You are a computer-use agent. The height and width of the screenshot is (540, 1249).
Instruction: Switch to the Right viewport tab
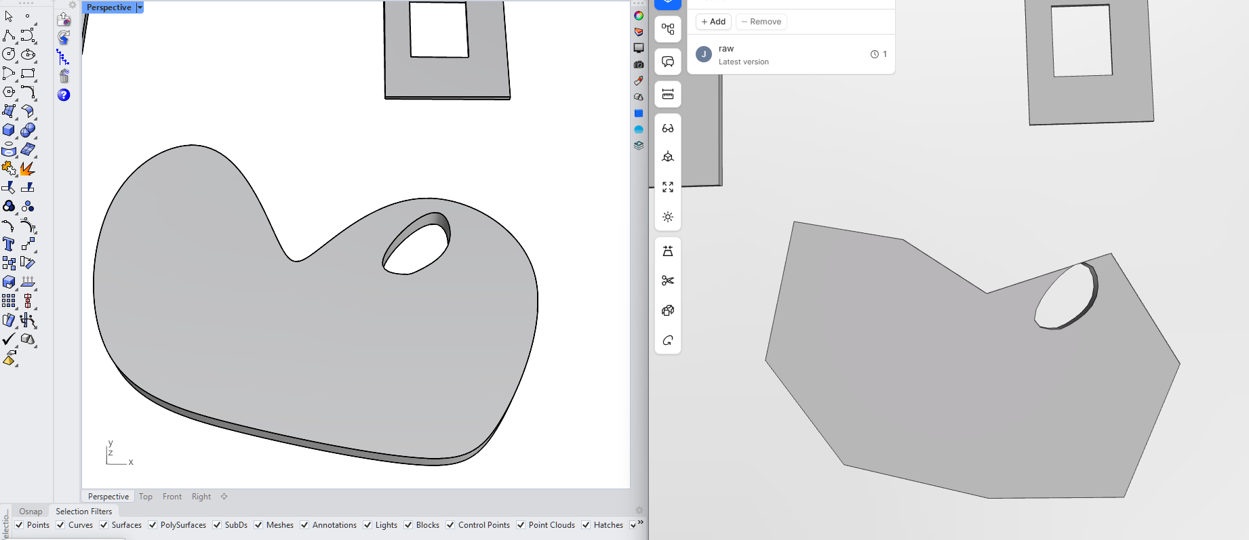(201, 497)
